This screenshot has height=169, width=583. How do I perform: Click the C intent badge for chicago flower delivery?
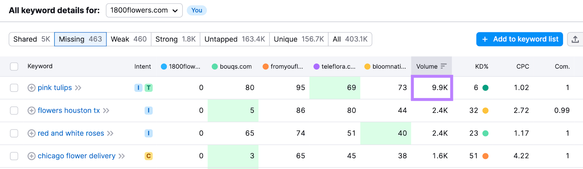[x=149, y=156]
